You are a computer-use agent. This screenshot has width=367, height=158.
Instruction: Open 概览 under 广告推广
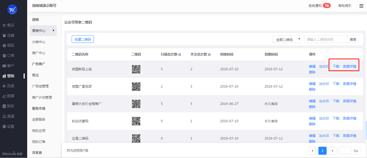(x=35, y=75)
